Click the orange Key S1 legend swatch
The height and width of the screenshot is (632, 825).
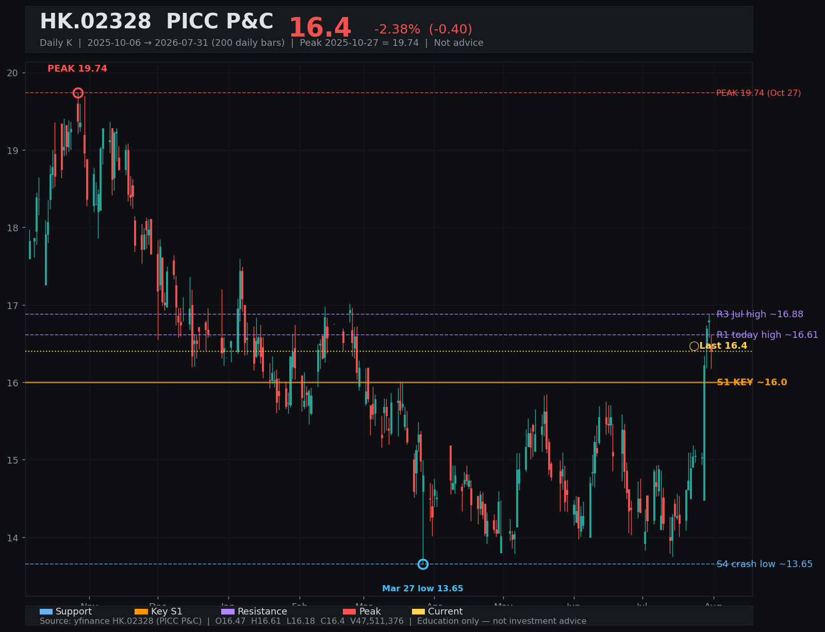pyautogui.click(x=141, y=611)
